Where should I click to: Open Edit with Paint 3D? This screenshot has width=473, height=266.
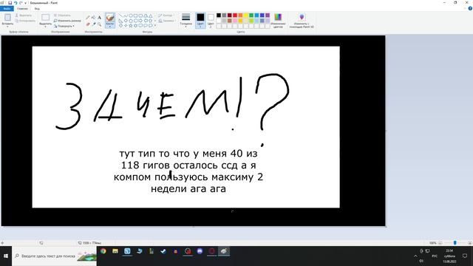pyautogui.click(x=302, y=21)
